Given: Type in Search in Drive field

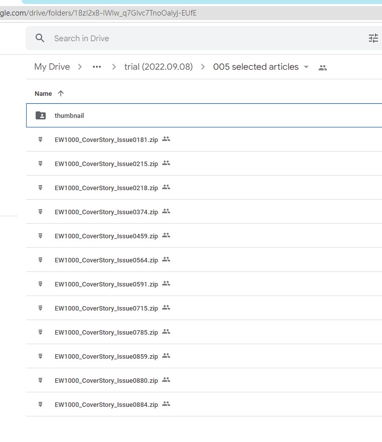Looking at the screenshot, I should pos(201,38).
